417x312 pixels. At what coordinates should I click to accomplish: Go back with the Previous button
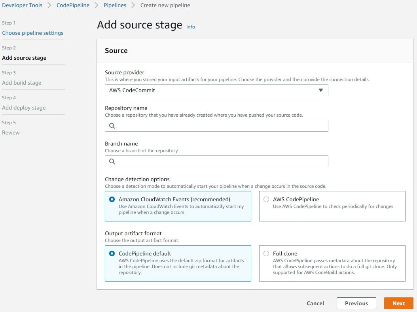pos(356,303)
